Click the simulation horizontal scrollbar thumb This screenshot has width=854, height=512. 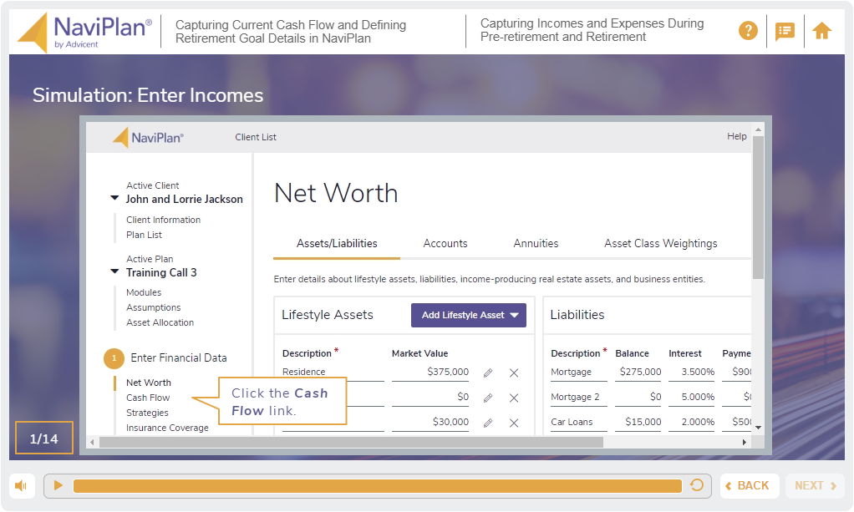pos(351,443)
